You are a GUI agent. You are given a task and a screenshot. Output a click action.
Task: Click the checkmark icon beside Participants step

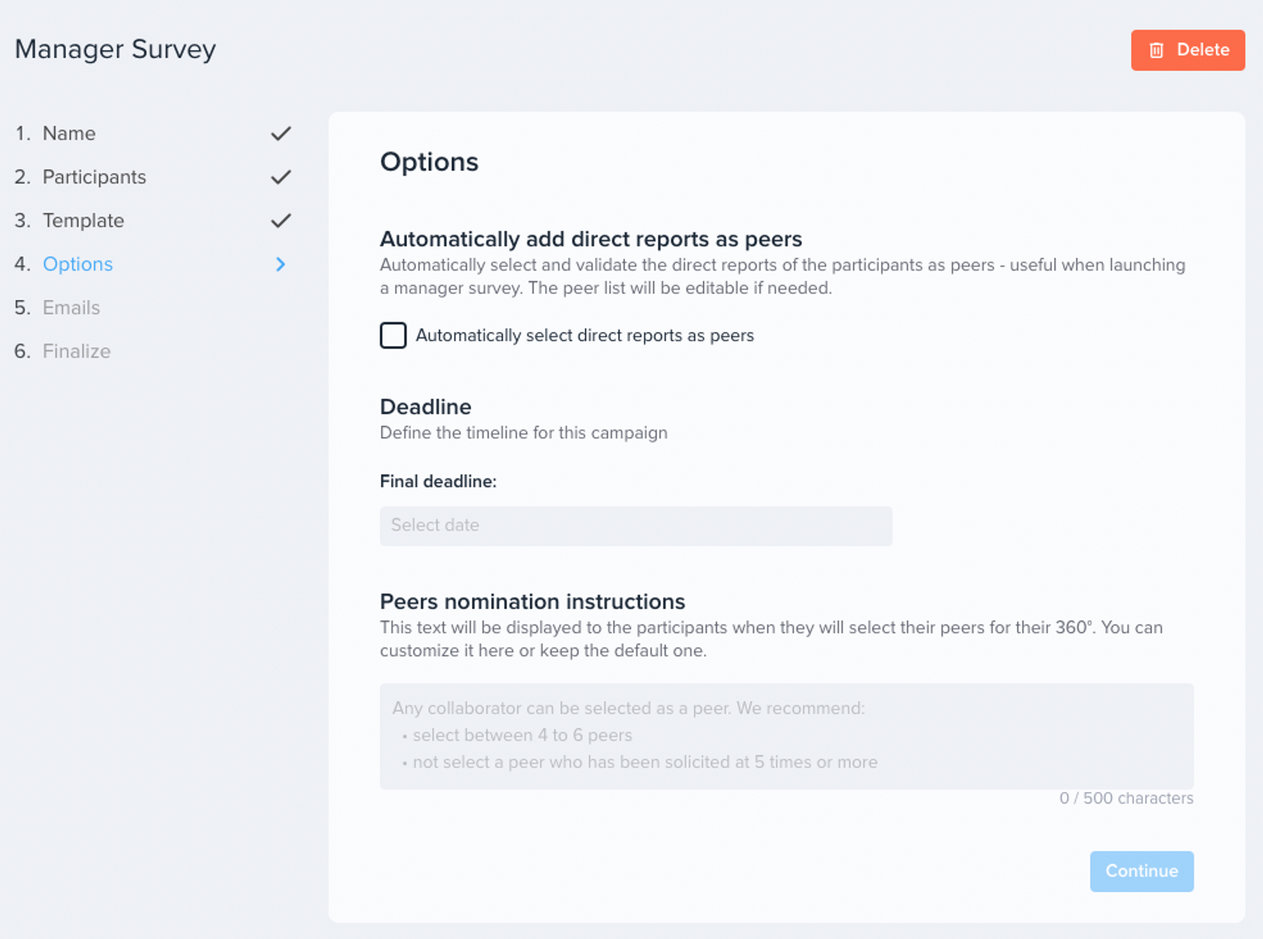tap(281, 177)
